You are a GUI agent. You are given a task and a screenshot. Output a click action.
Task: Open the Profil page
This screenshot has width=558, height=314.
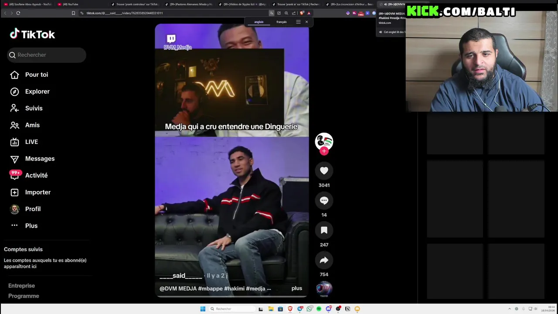pos(33,209)
